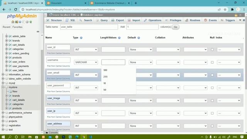247x139 pixels.
Task: Click the Database mystore breadcrumb link
Action: pyautogui.click(x=92, y=15)
